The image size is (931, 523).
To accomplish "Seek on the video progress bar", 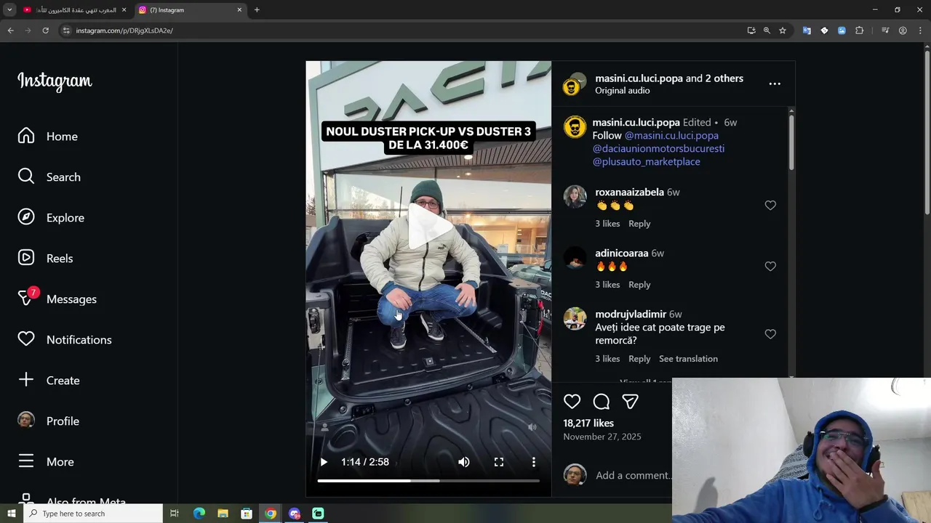I will click(428, 481).
